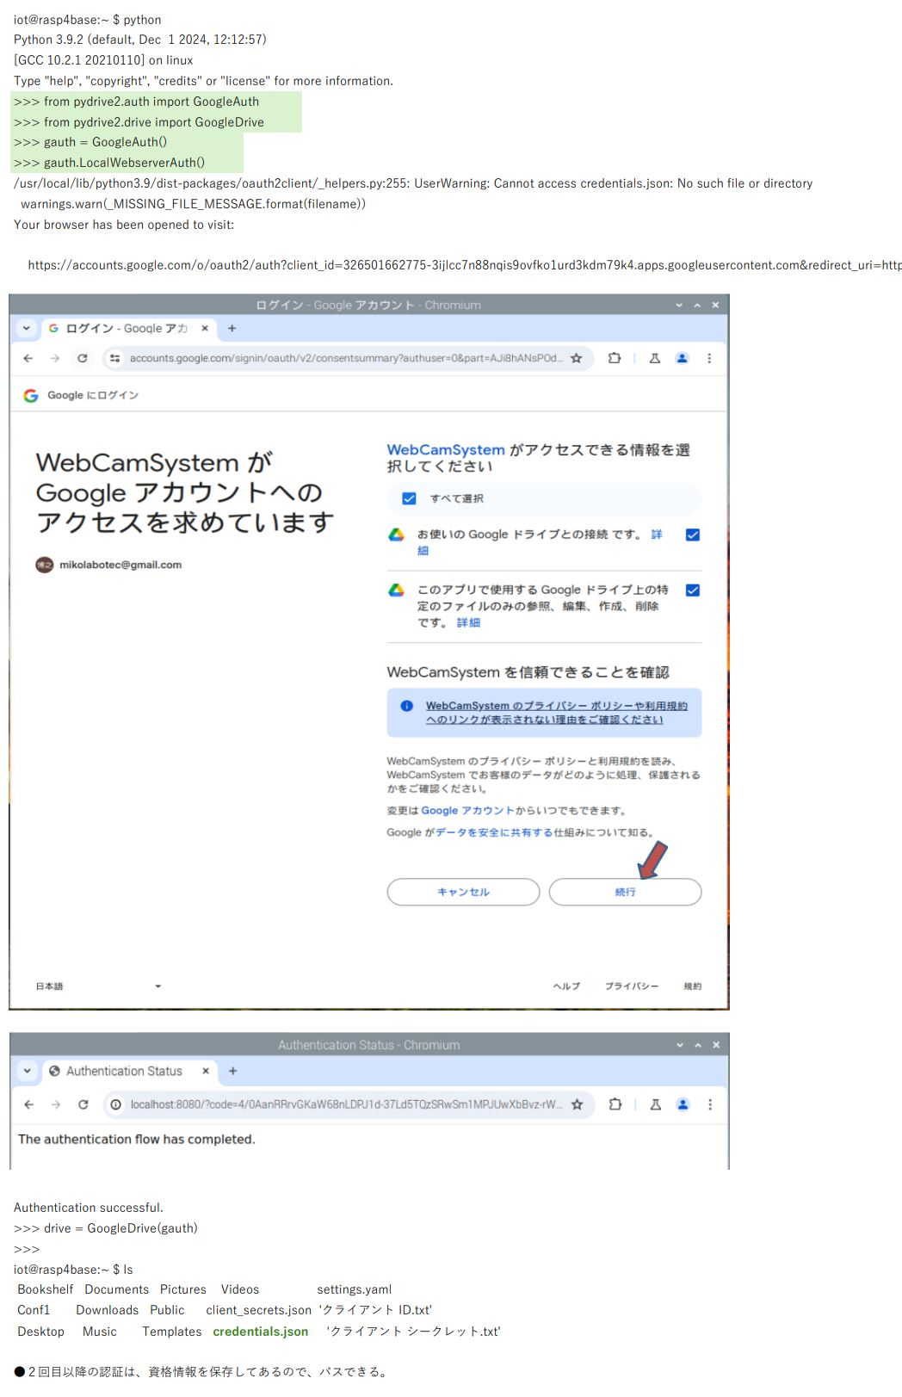902x1397 pixels.
Task: Close the Authentication Status tab
Action: tap(206, 1071)
